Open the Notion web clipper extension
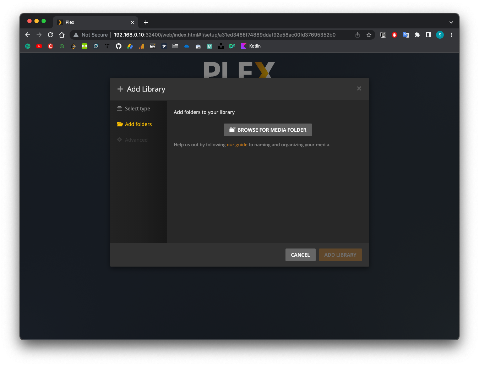479x366 pixels. [383, 35]
